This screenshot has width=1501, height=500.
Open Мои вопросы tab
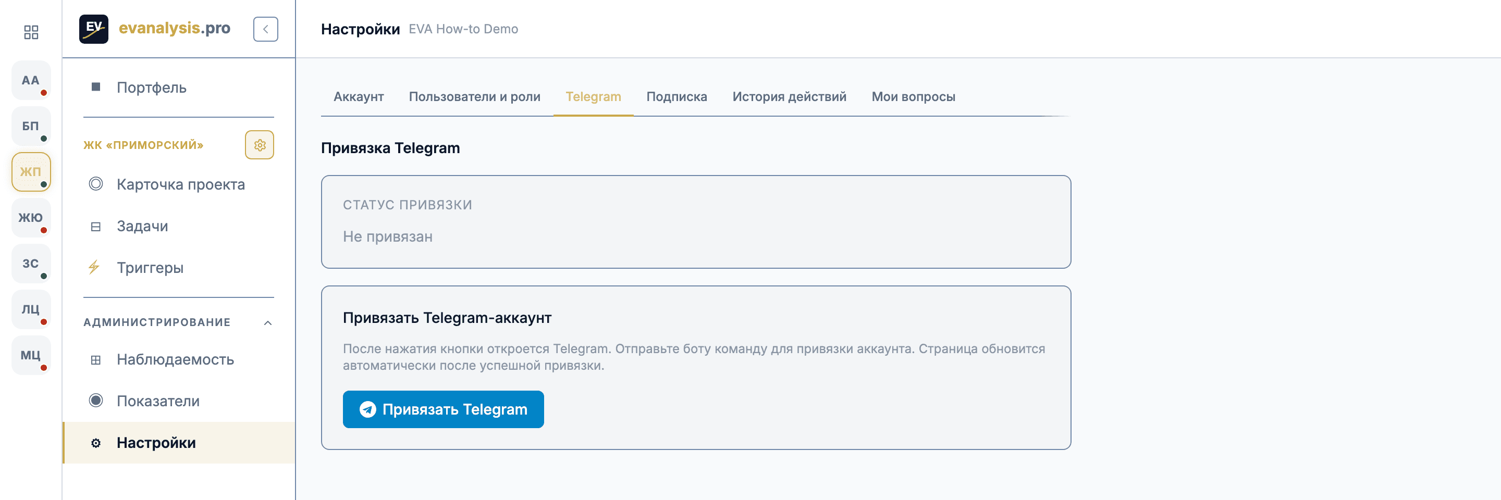click(x=913, y=97)
